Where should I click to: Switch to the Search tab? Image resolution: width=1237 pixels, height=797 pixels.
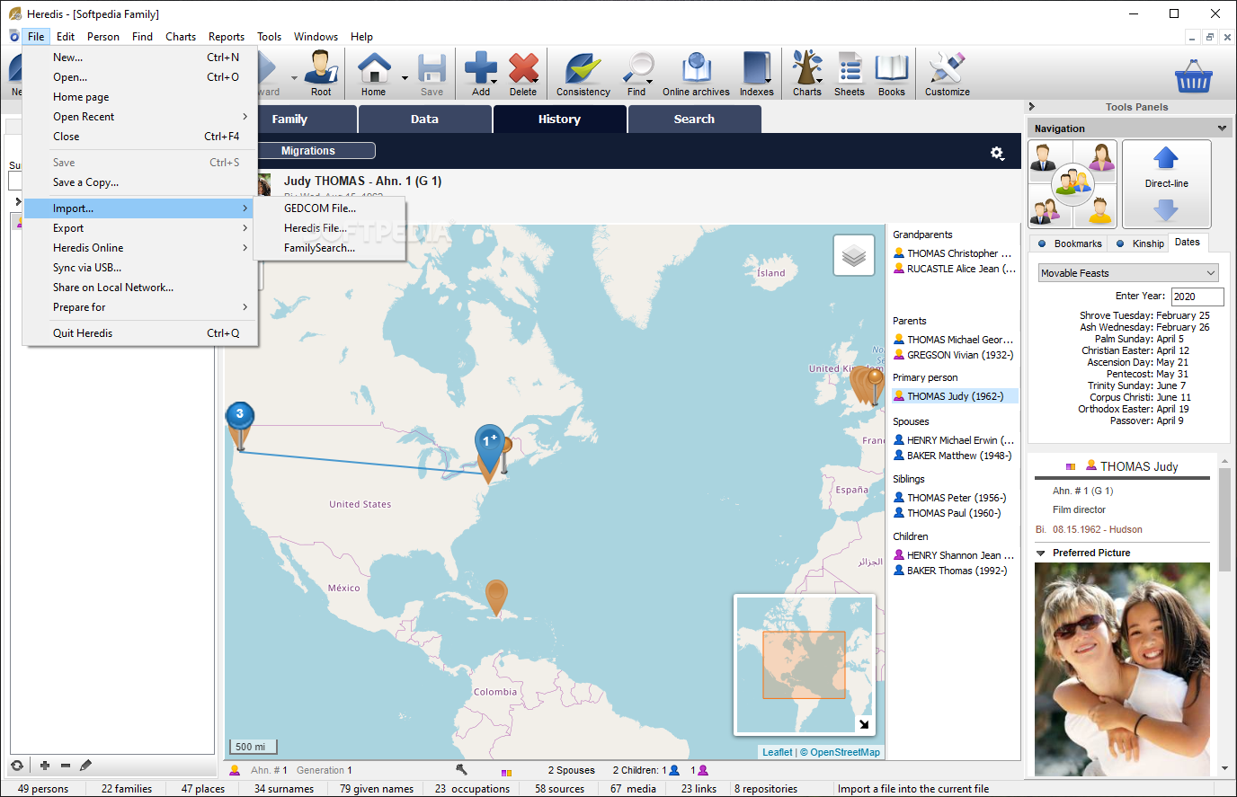point(694,119)
